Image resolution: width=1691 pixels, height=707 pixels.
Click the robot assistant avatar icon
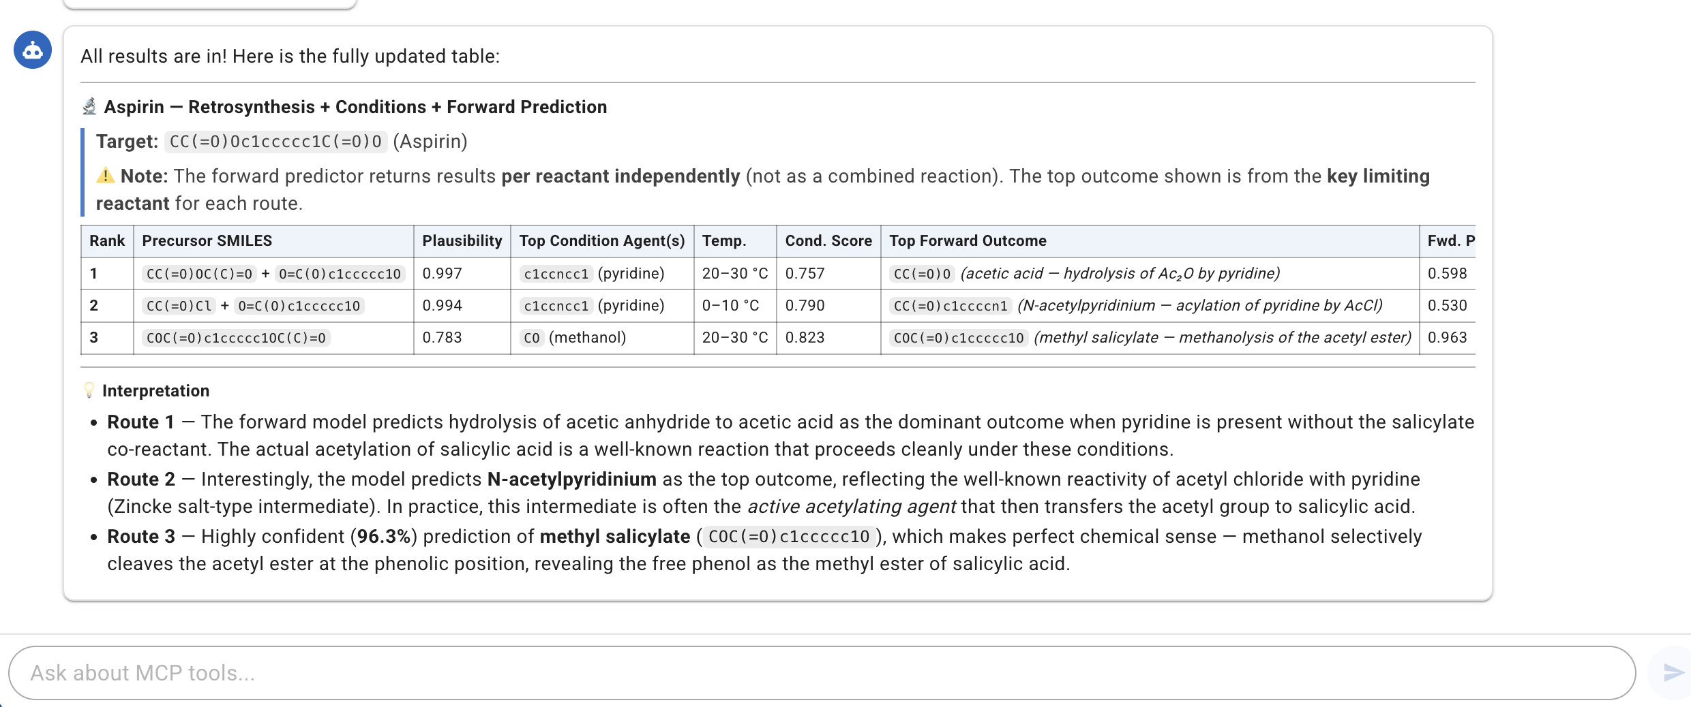(33, 50)
